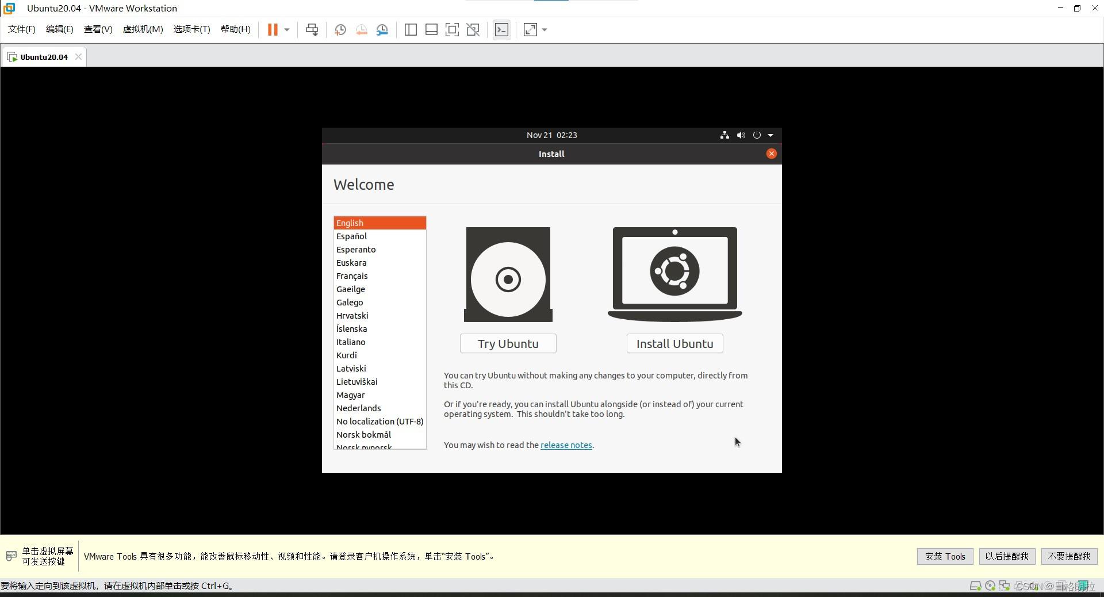This screenshot has height=597, width=1104.
Task: Click the 安装 Tools button
Action: pos(945,556)
